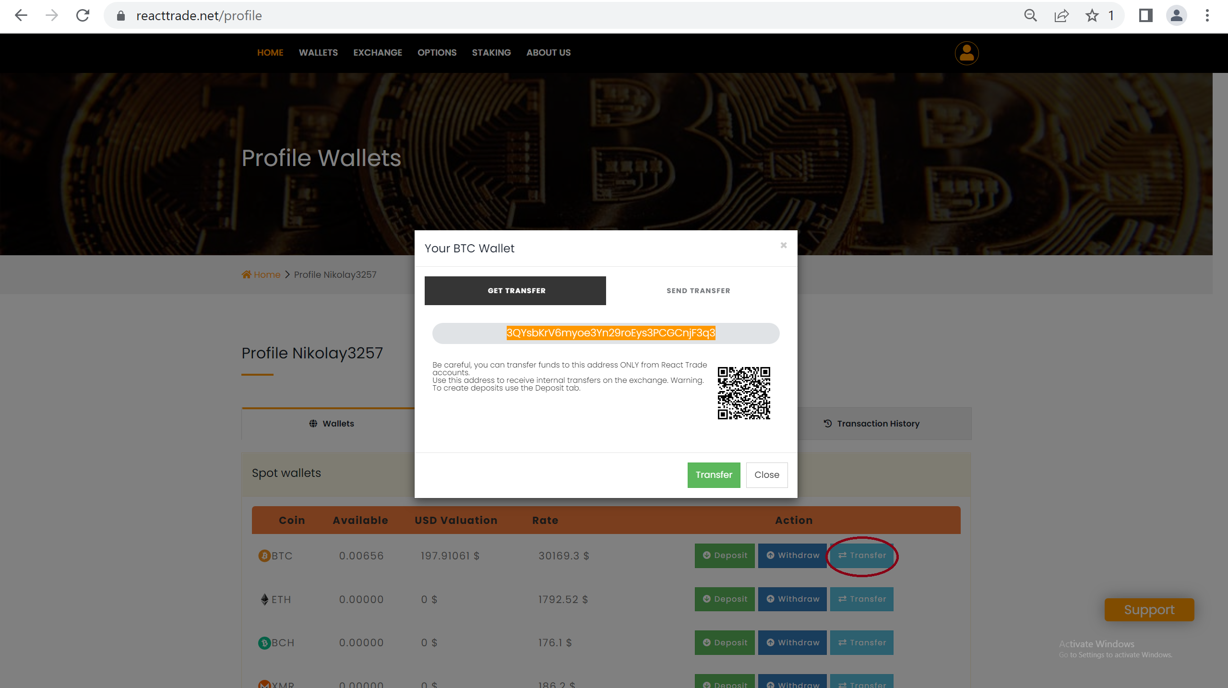Open the orange Support button
The image size is (1228, 688).
[x=1149, y=610]
